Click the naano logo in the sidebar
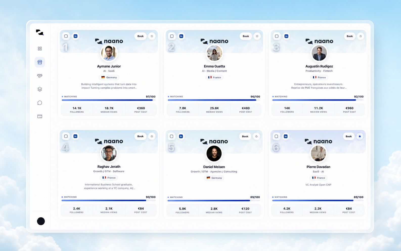Image resolution: width=401 pixels, height=251 pixels. click(x=40, y=32)
